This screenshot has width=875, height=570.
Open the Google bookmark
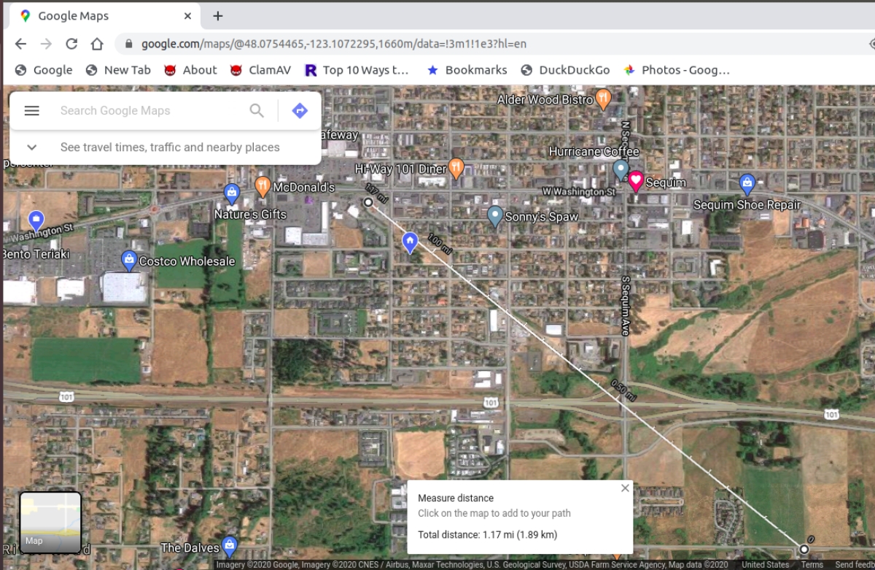click(x=44, y=70)
